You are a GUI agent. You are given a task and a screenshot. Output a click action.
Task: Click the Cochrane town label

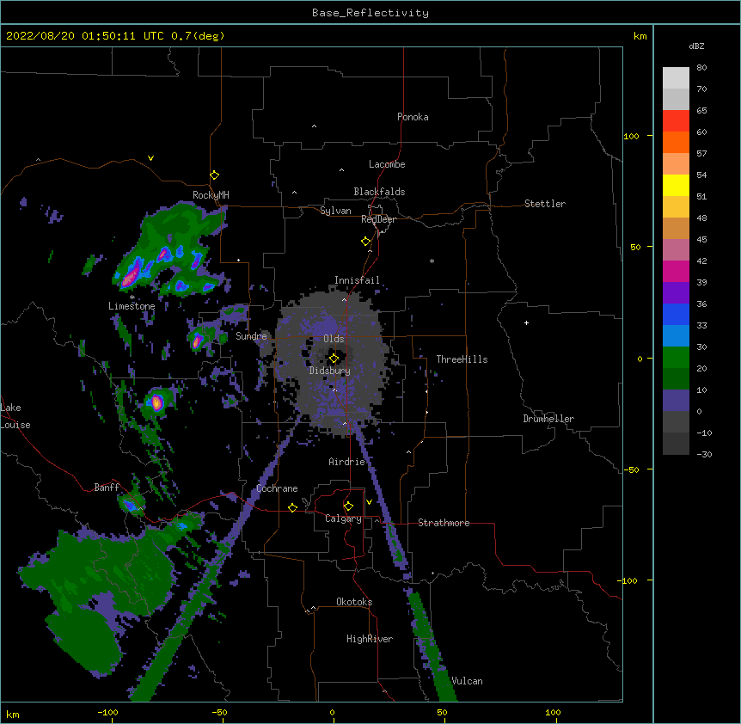pos(277,488)
